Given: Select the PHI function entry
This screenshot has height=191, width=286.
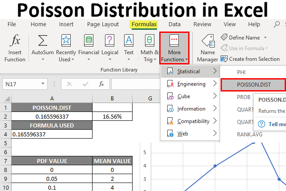Looking at the screenshot, I should tap(241, 72).
